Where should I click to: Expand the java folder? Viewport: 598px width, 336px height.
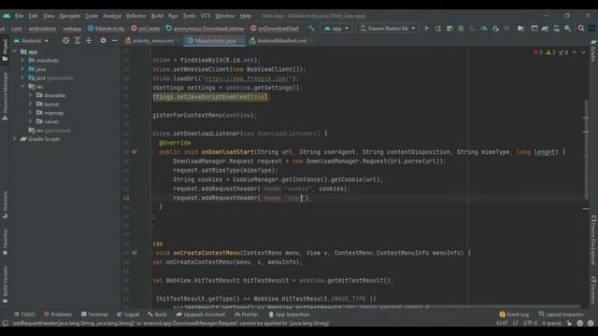22,69
